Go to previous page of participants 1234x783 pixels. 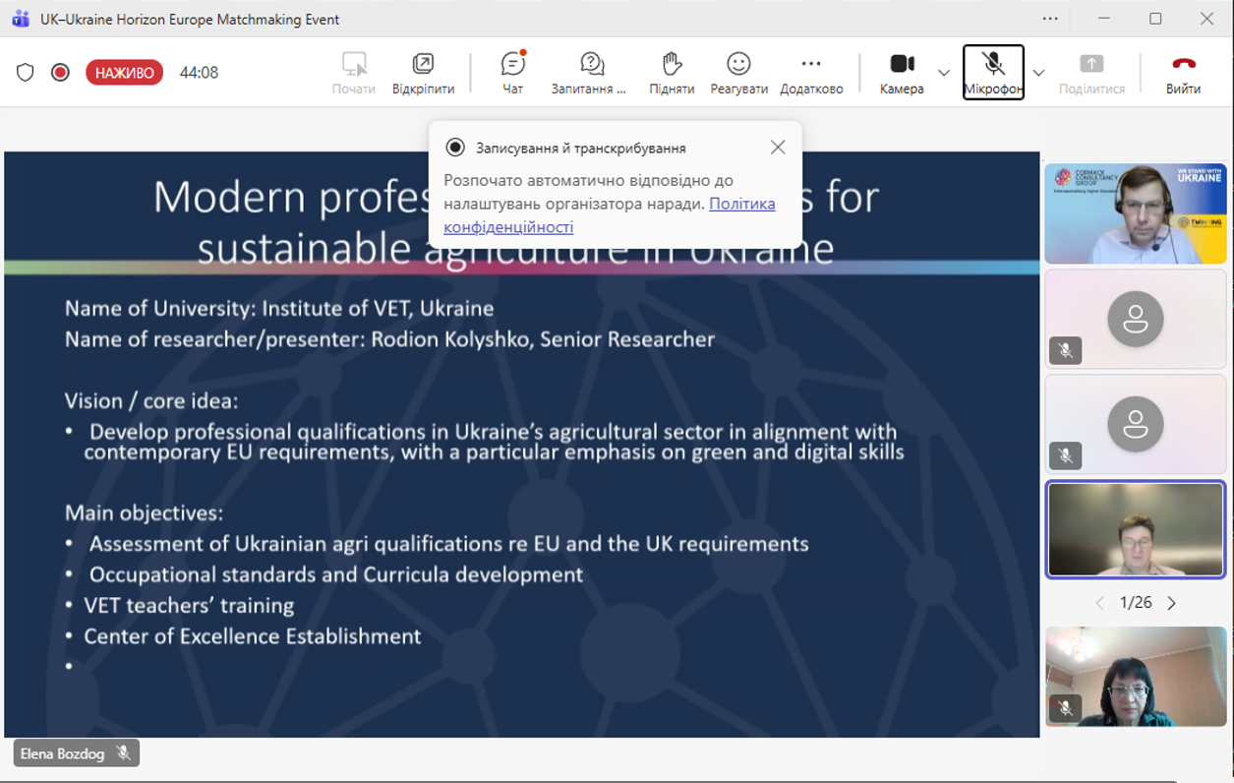[1099, 603]
